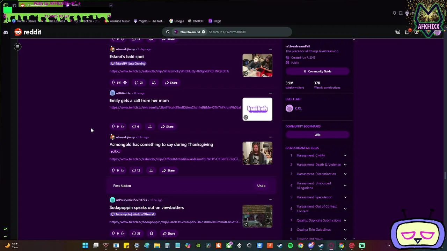This screenshot has height=251, width=447.
Task: Open options menu for Asmongold post
Action: point(270,137)
